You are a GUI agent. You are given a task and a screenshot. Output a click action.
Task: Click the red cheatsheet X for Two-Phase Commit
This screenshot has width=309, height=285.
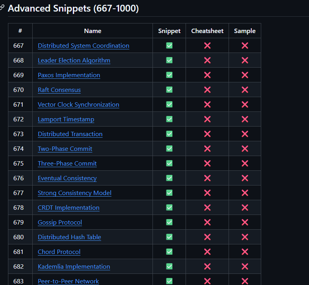coord(207,148)
